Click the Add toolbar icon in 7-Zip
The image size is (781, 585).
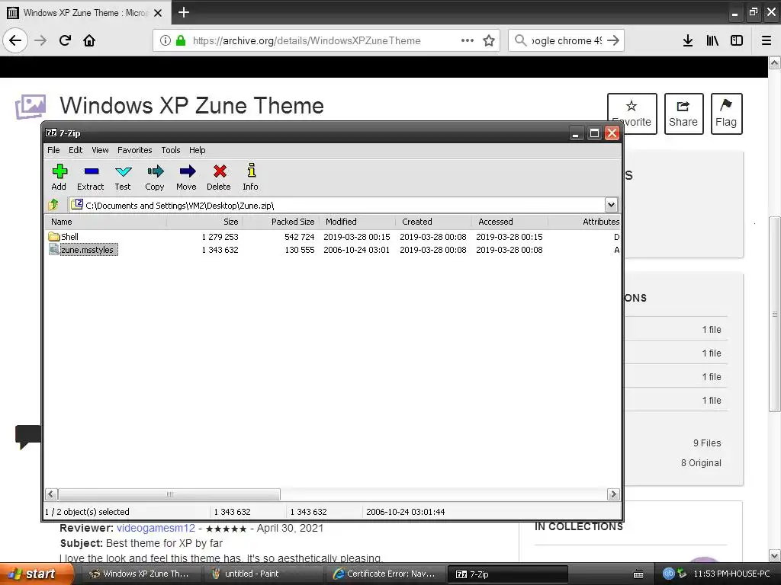coord(59,177)
